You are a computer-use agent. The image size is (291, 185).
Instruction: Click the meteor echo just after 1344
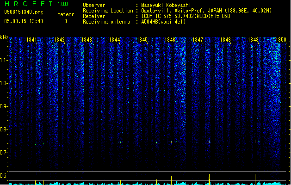121,142
